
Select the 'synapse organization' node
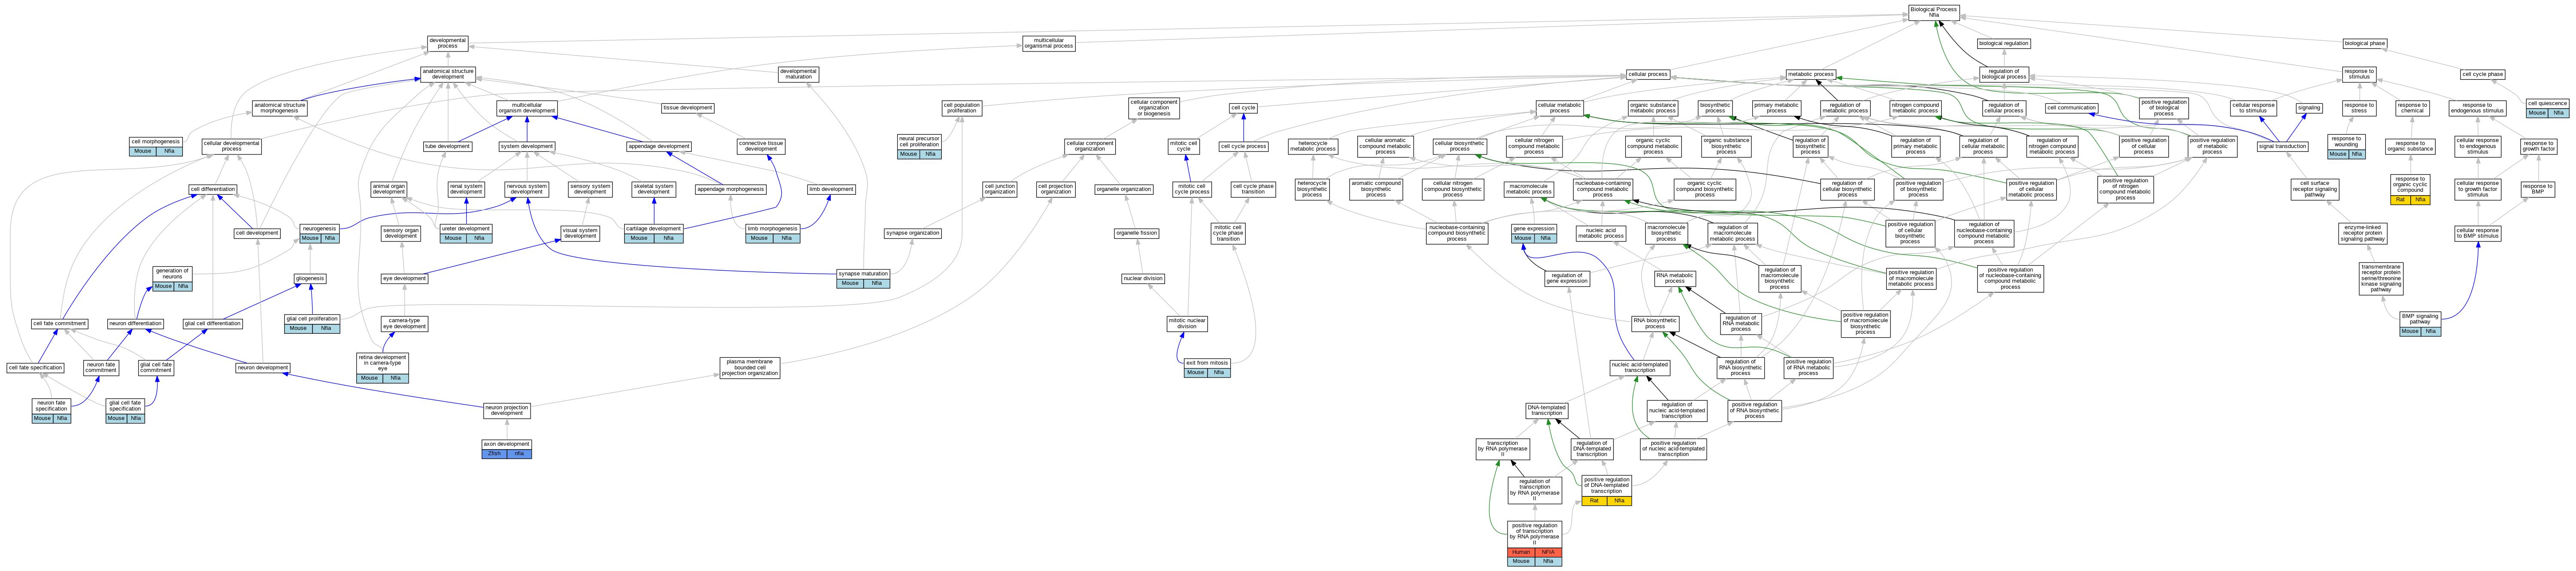[x=912, y=233]
